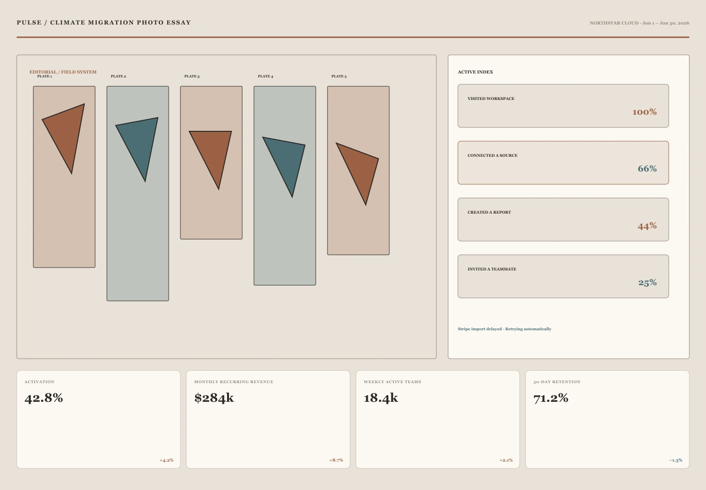The height and width of the screenshot is (490, 706).
Task: Open the Plate 5 card
Action: (358, 171)
